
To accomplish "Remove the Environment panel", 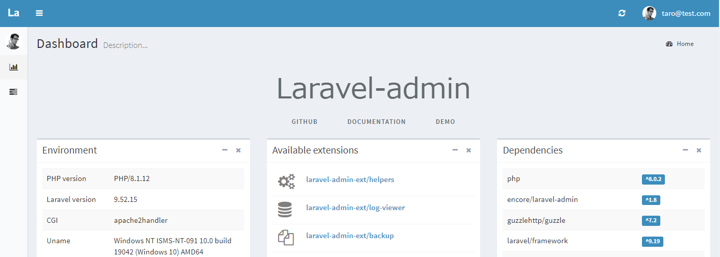I will [x=238, y=150].
